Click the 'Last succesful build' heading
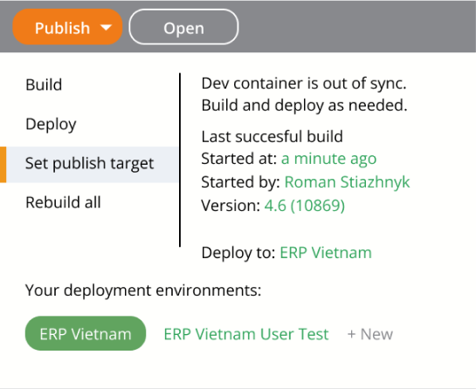Screen dimensions: 476x389 click(272, 136)
